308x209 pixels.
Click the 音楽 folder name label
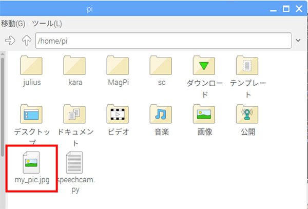click(162, 132)
